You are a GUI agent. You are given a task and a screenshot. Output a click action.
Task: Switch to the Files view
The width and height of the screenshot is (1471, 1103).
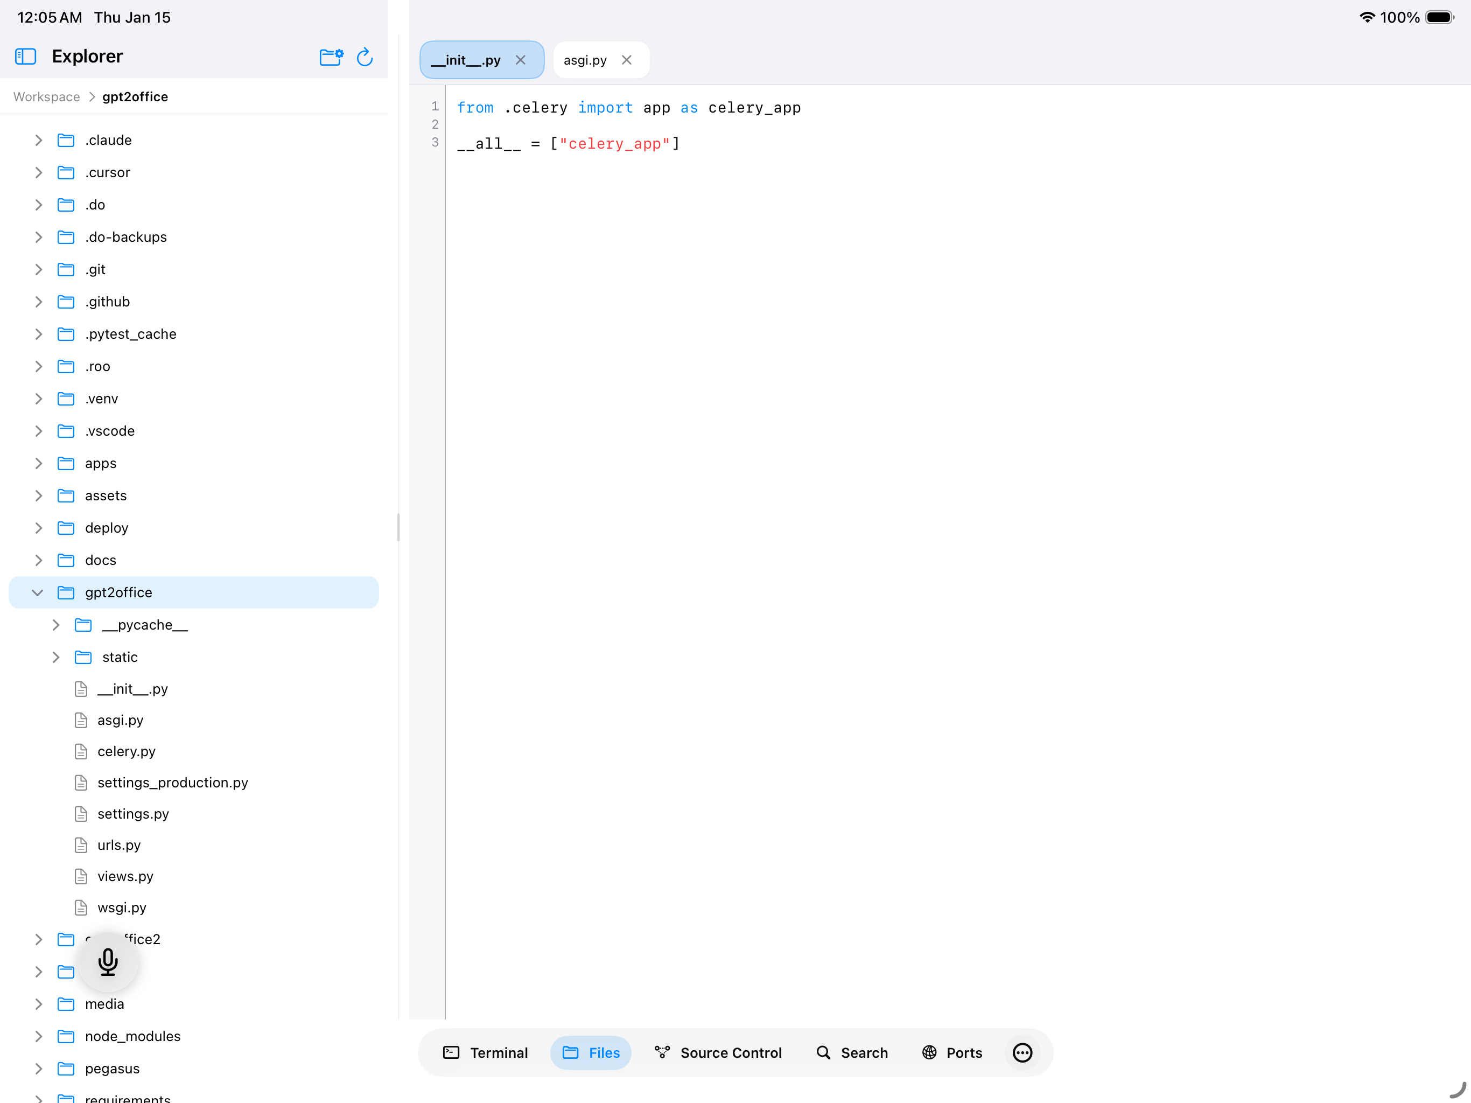coord(591,1052)
